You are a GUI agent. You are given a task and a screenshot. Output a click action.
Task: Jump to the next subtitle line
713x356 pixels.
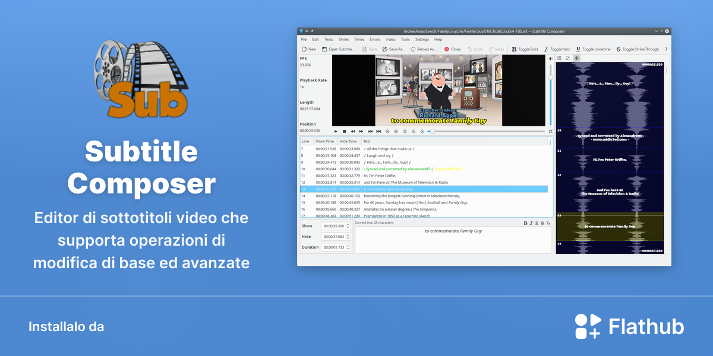coord(378,131)
